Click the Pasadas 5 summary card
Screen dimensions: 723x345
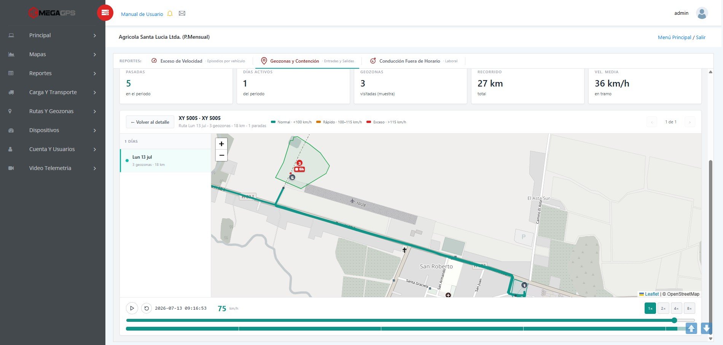pos(176,86)
